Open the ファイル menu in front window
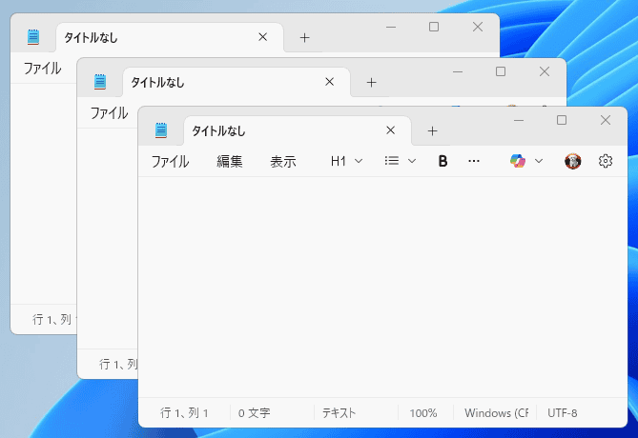638x438 pixels. (170, 162)
